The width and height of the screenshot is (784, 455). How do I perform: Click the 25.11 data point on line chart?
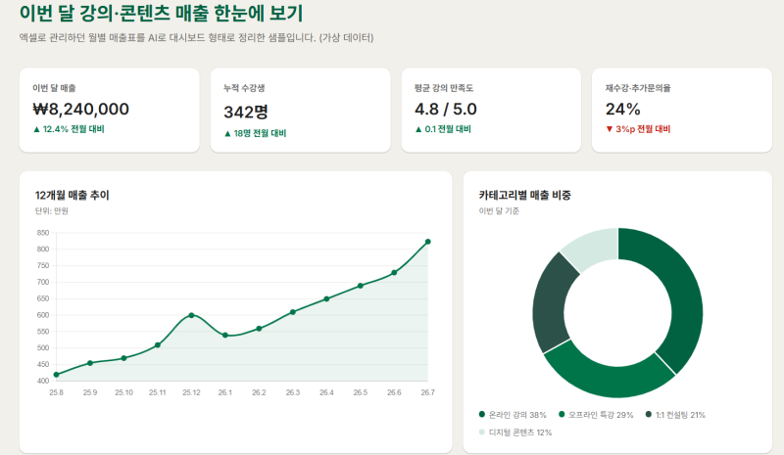click(x=158, y=345)
